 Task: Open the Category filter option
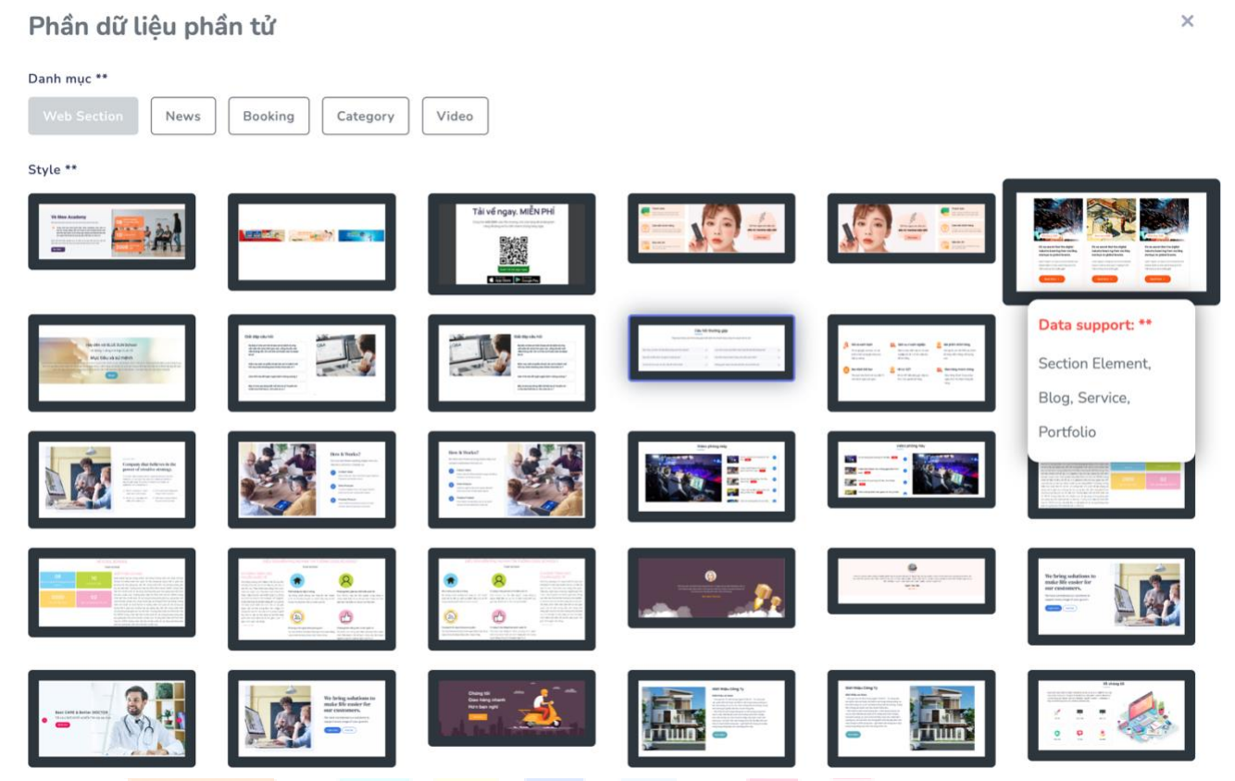click(x=365, y=117)
